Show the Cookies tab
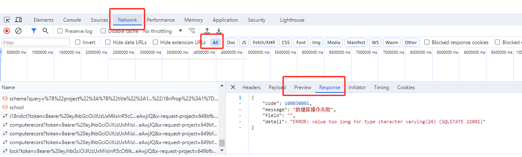The width and height of the screenshot is (522, 157). pos(406,87)
